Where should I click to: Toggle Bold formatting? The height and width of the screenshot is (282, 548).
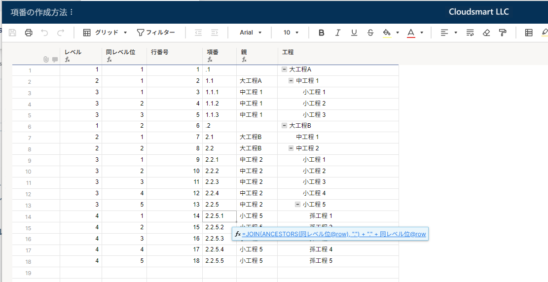point(322,33)
